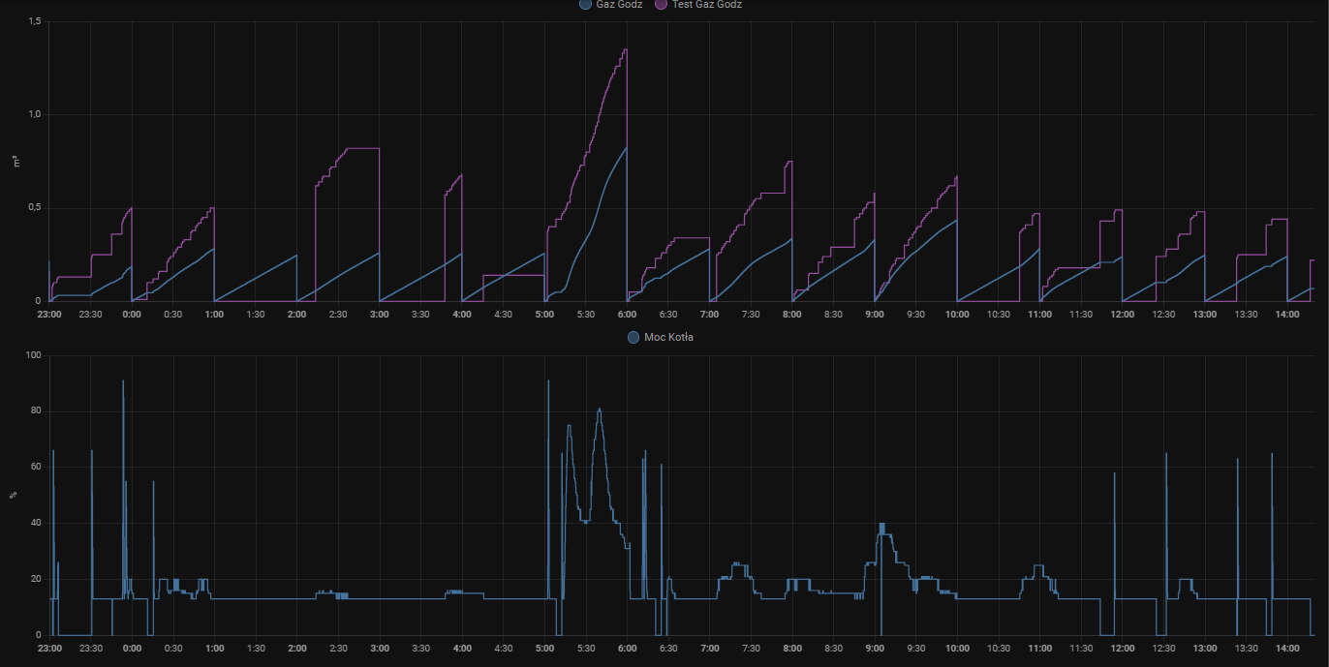
Task: Click 6:00 label on the gas chart axis
Action: (x=627, y=314)
